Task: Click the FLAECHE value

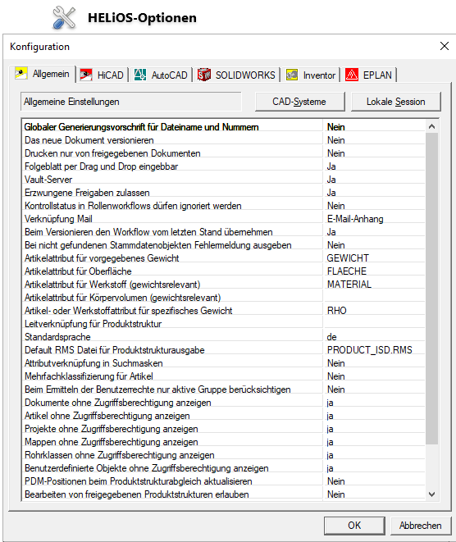Action: (347, 271)
